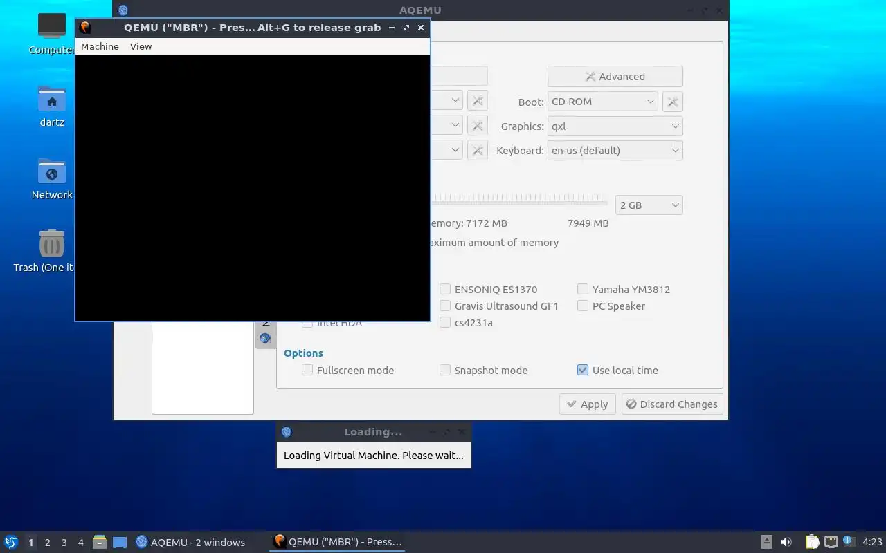Click the Discard Changes button
The height and width of the screenshot is (553, 886).
[672, 404]
